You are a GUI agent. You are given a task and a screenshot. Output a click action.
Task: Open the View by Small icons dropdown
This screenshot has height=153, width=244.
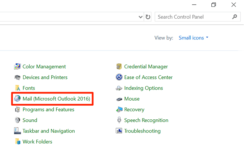pos(193,38)
